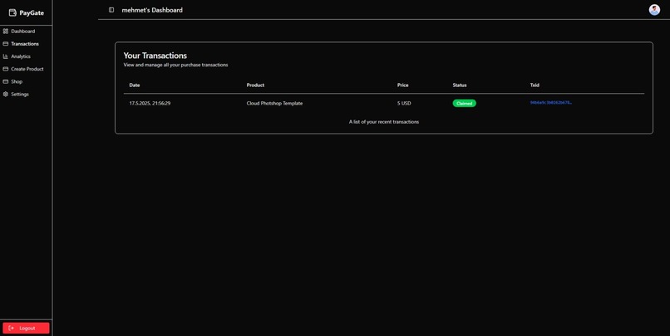Click the Price column header

point(402,85)
